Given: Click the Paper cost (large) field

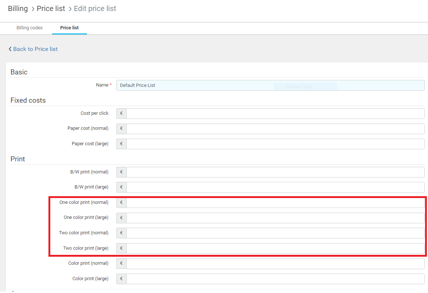Looking at the screenshot, I should (275, 144).
